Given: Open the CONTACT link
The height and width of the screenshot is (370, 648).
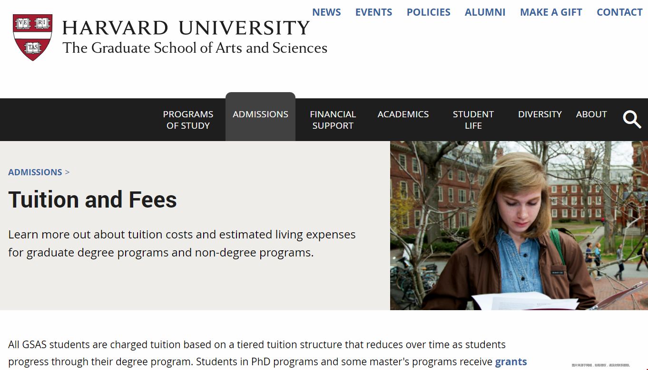Looking at the screenshot, I should pyautogui.click(x=619, y=12).
